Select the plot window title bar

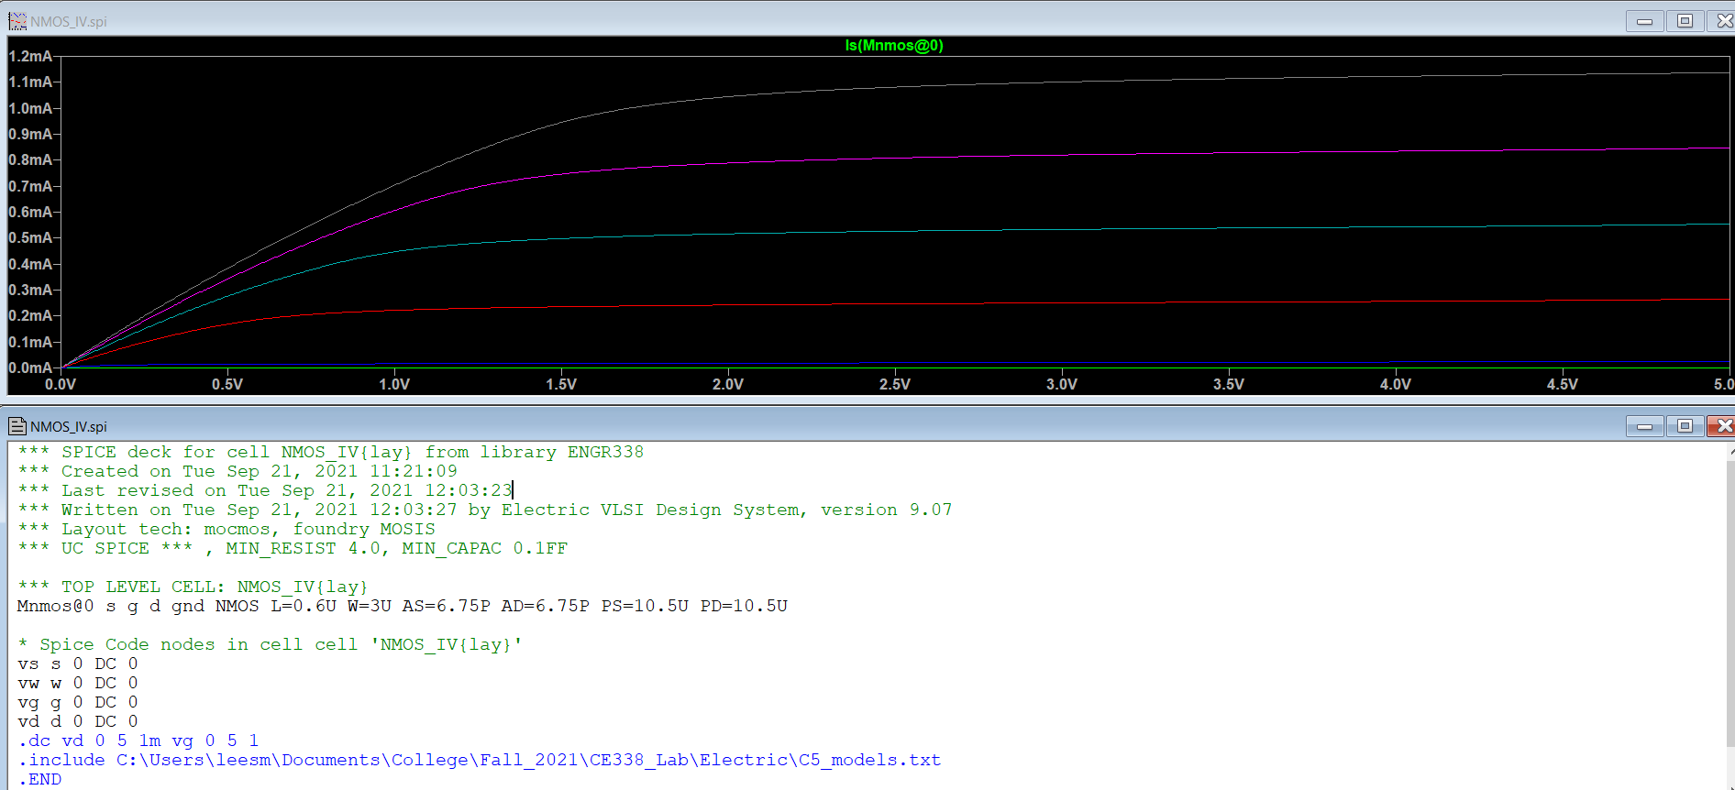click(825, 21)
